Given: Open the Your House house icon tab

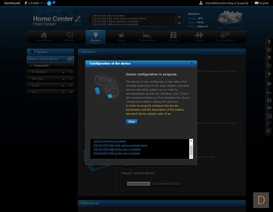Looking at the screenshot, I should (44, 37).
